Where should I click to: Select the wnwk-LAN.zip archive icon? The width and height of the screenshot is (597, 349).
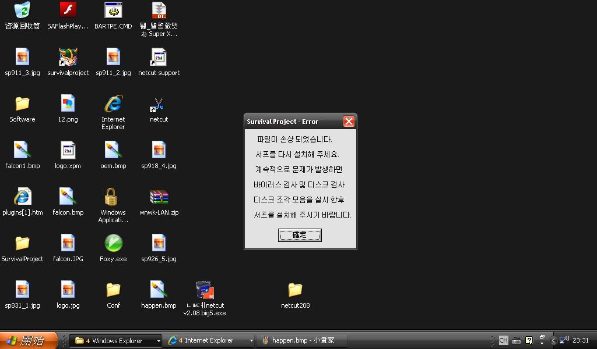(159, 197)
